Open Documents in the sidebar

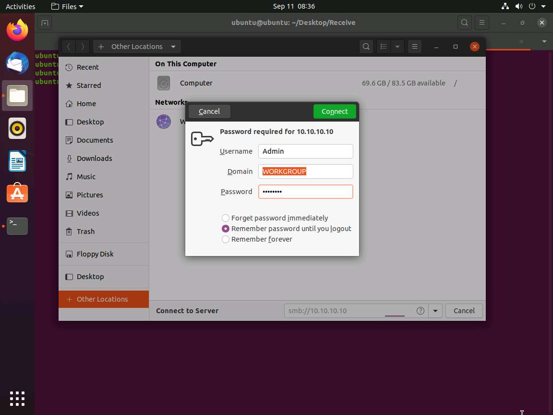coord(104,140)
